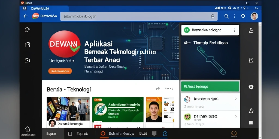Click the orange banner button
Viewport: 279px width, 139px height.
[x=60, y=71]
